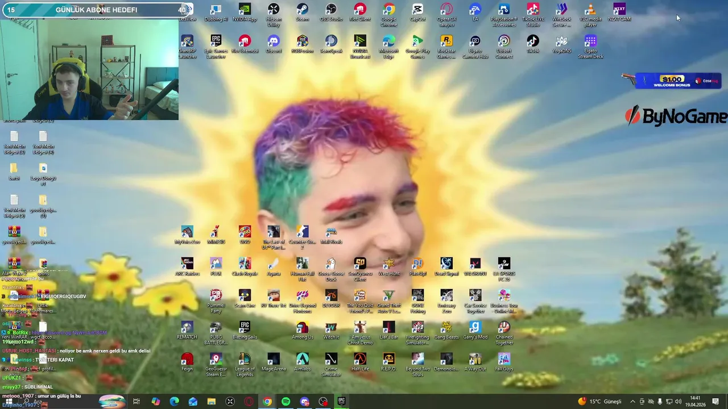The height and width of the screenshot is (409, 728).
Task: Open the Half-Life shortcut
Action: point(360,362)
